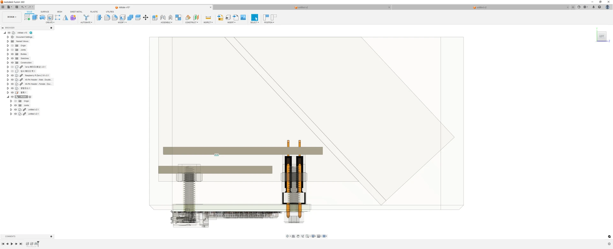Activate the Fillet tool

tap(107, 18)
